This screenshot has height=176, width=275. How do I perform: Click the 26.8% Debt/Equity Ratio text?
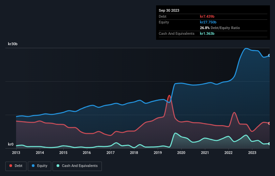[220, 28]
